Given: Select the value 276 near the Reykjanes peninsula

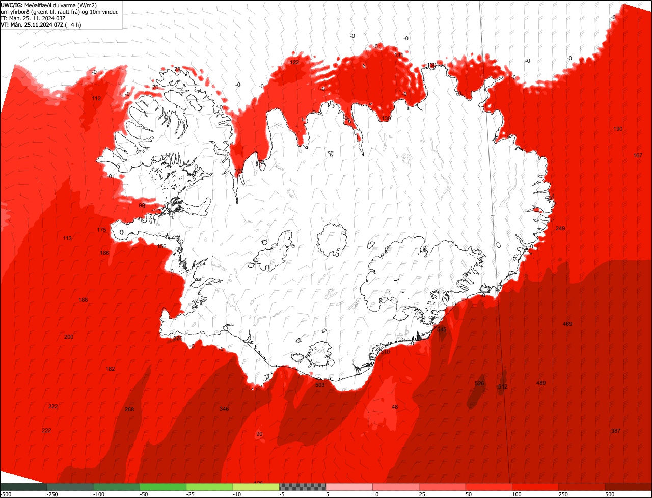Looking at the screenshot, I should pyautogui.click(x=178, y=338).
